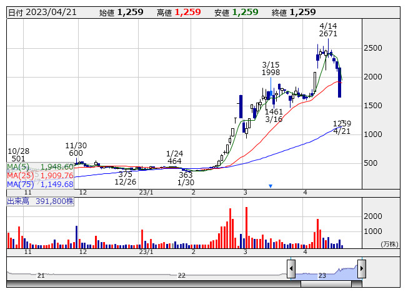The width and height of the screenshot is (408, 294).
Task: Click the left range handle arrow in navigator
Action: point(291,269)
